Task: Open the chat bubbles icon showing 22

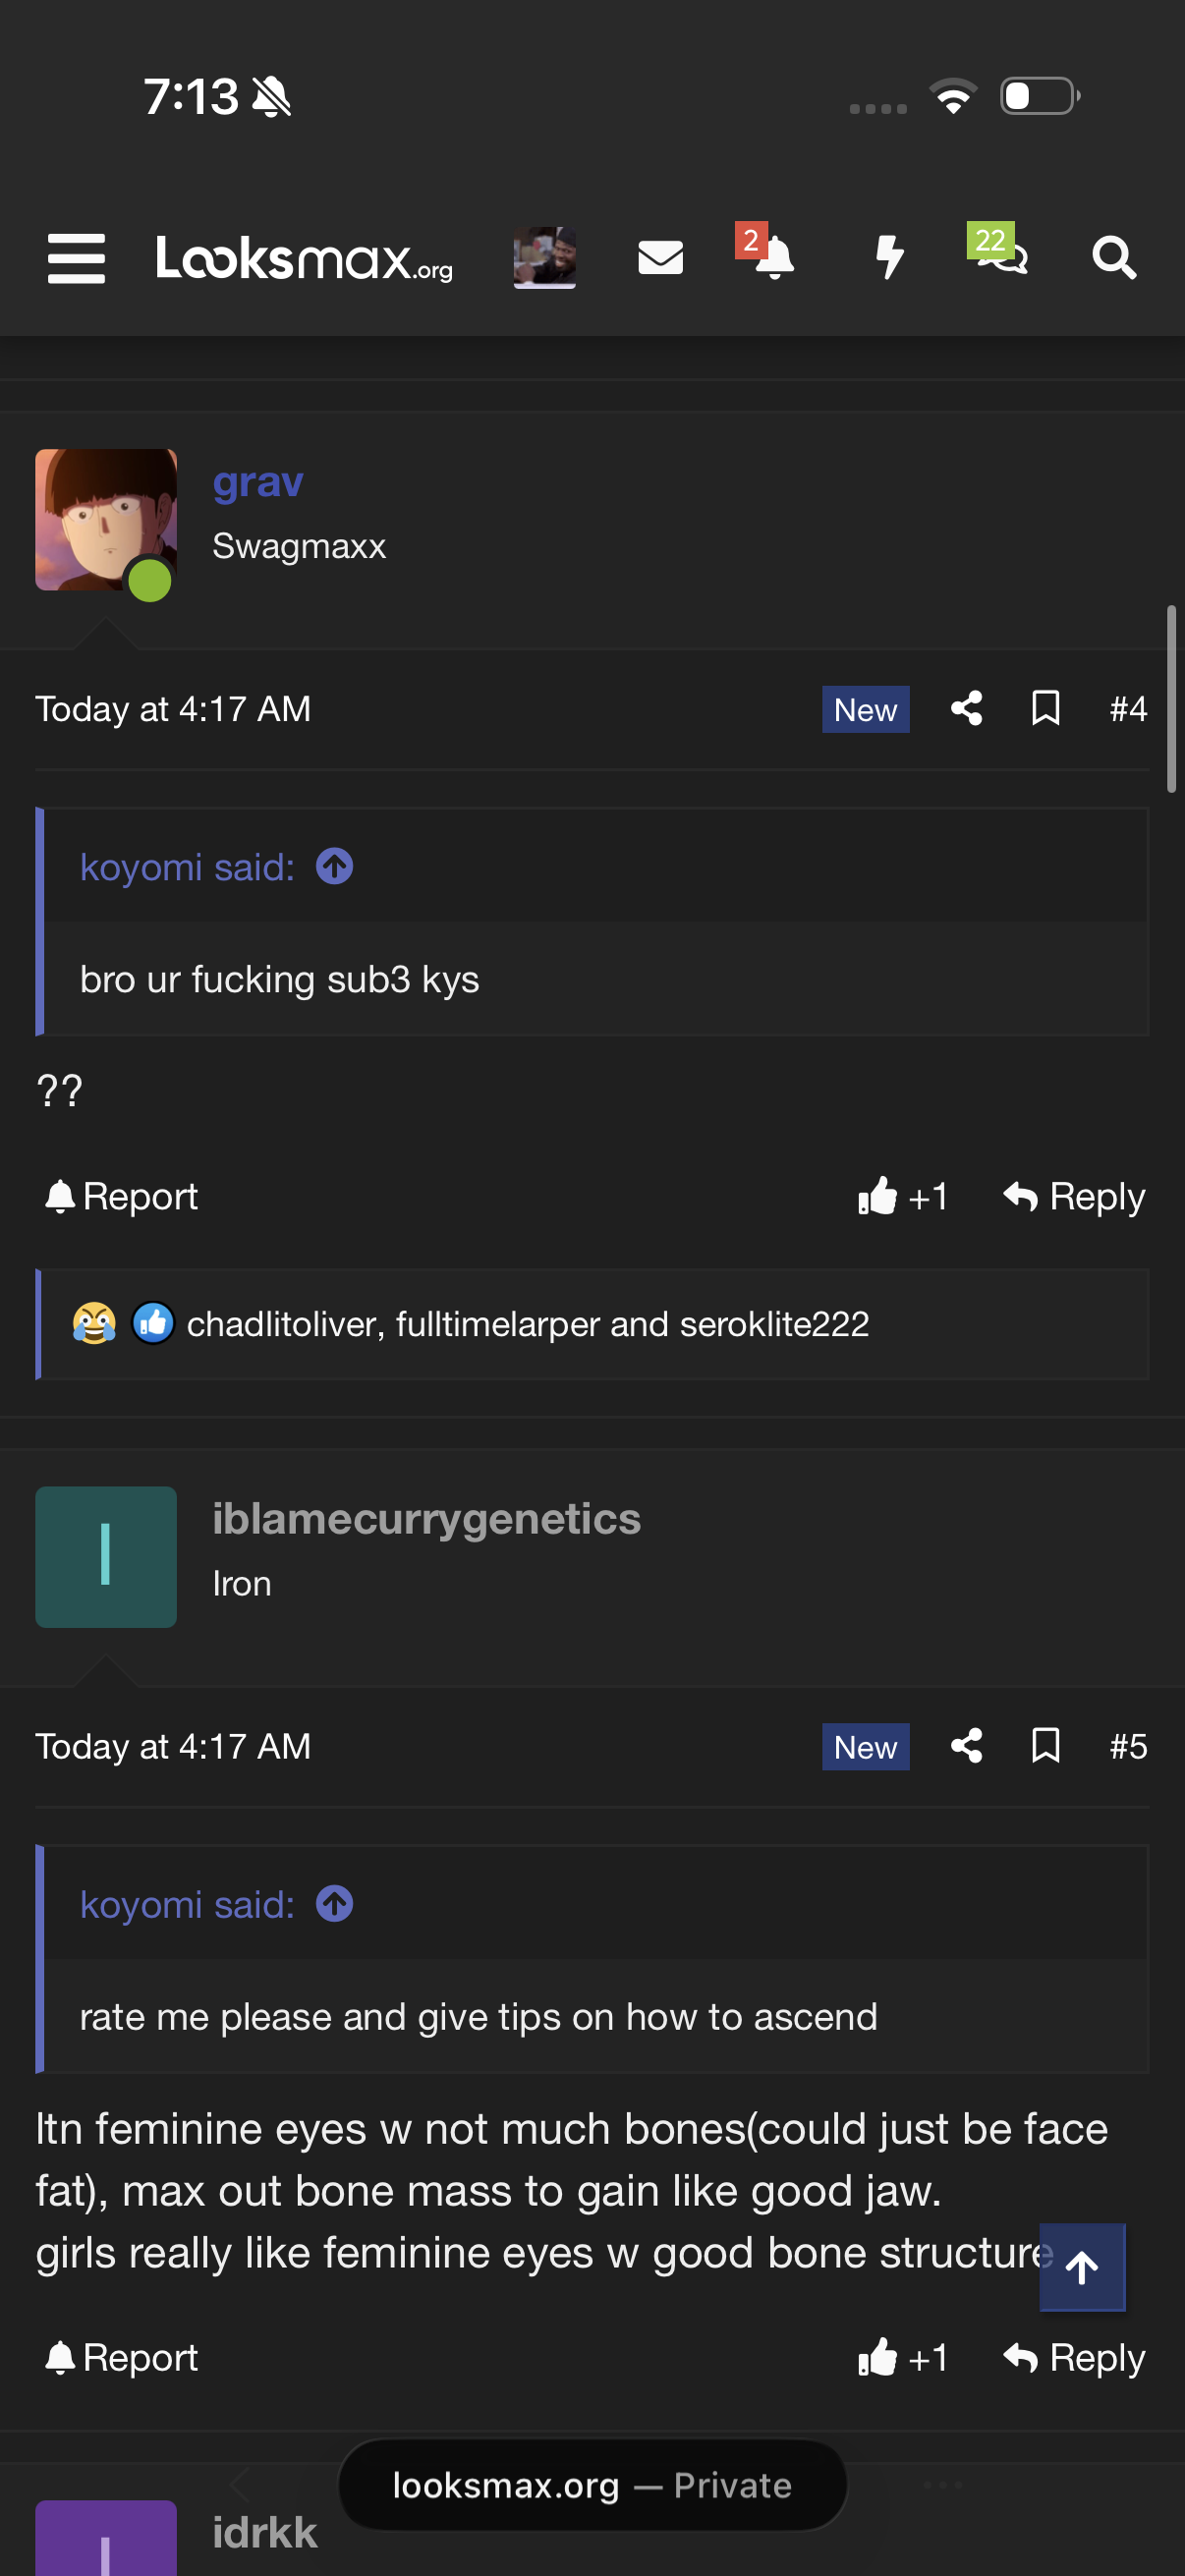Action: click(1001, 255)
